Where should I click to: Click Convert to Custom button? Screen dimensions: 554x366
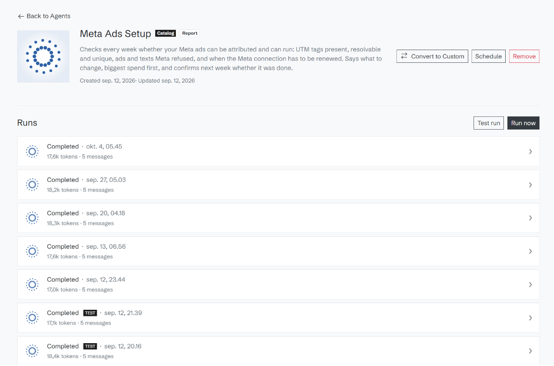[432, 56]
